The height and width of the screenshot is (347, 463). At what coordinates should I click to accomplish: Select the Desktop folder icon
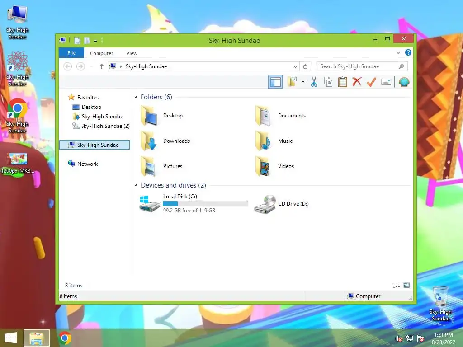click(149, 116)
